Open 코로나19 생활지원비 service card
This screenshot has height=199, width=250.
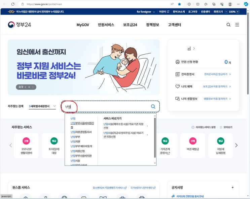click(26, 145)
